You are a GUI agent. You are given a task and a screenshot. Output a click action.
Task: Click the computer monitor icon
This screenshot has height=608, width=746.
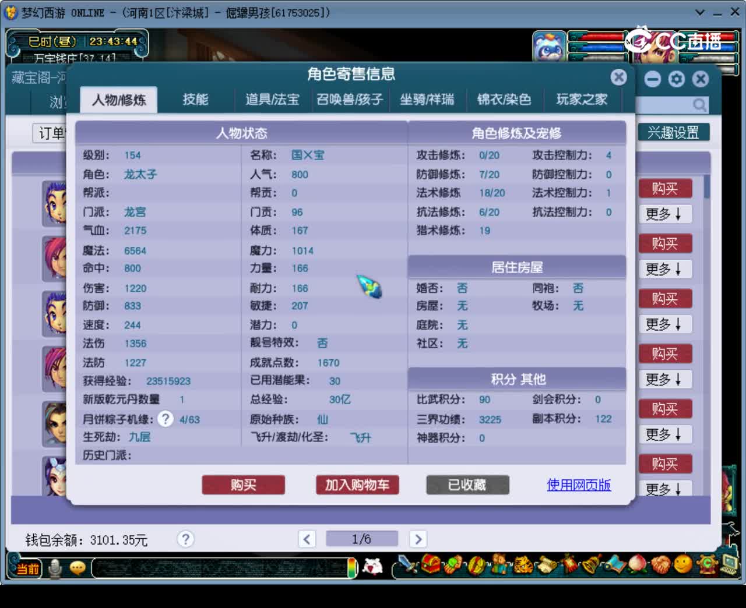tap(729, 564)
